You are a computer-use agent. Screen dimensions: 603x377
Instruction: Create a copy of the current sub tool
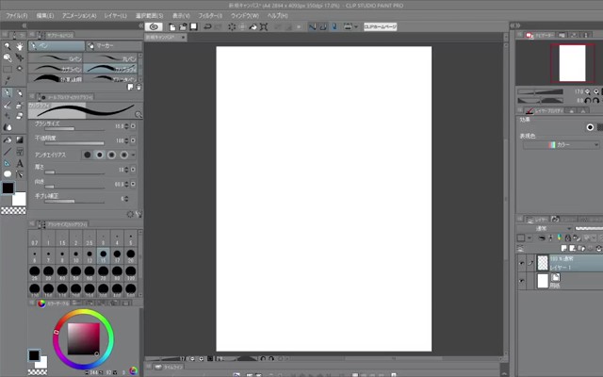click(x=130, y=87)
